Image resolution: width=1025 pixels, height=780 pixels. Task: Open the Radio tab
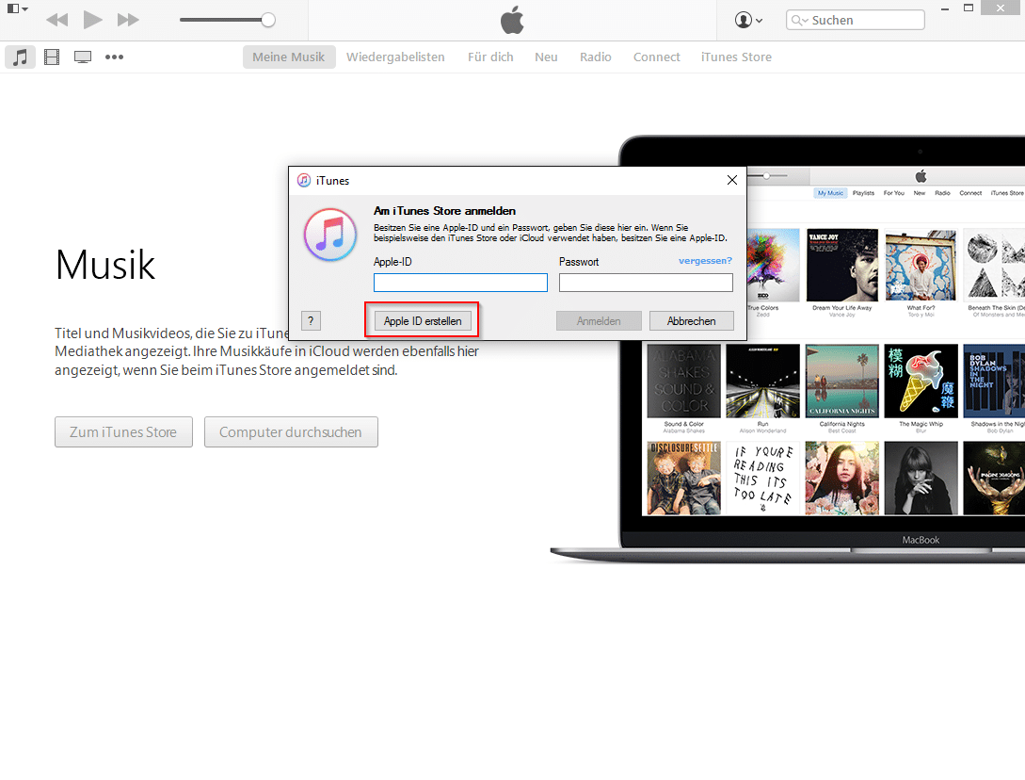596,57
